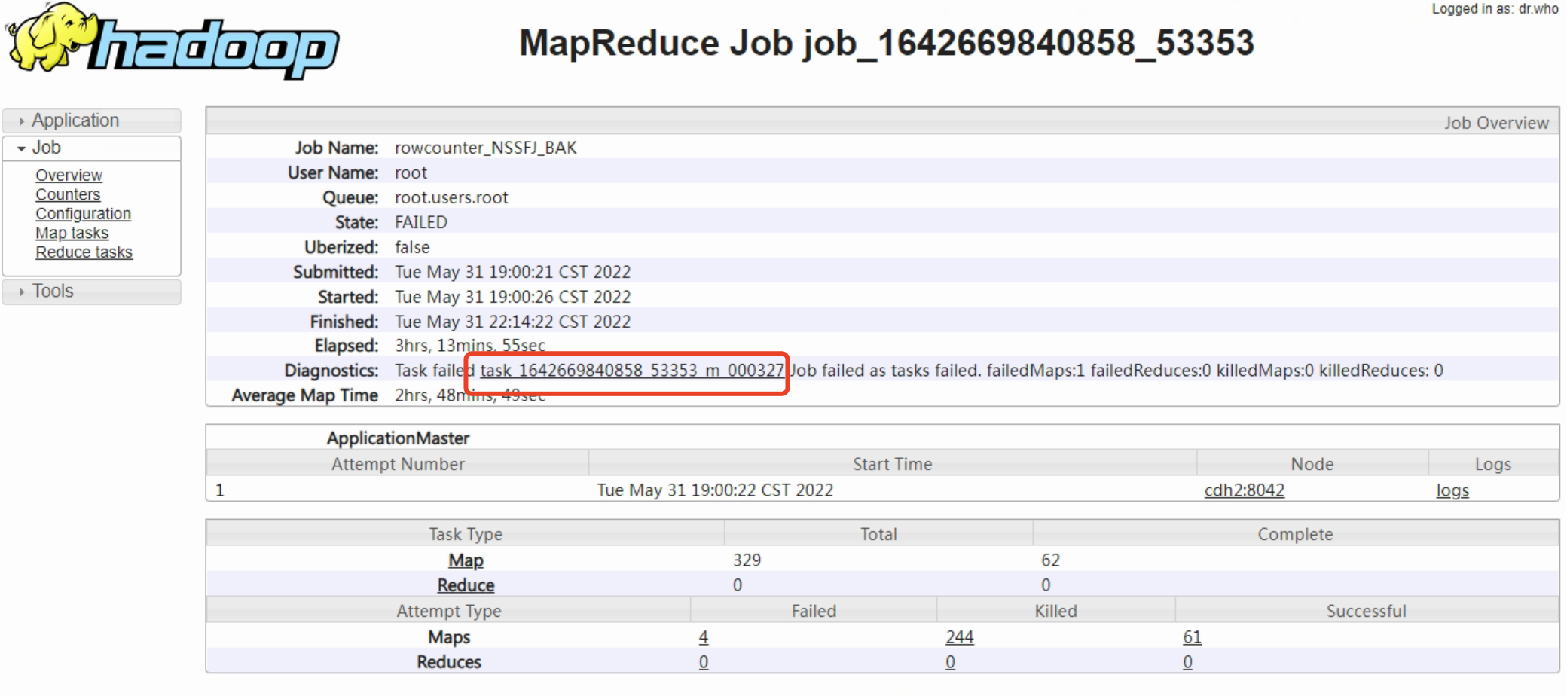This screenshot has width=1567, height=696.
Task: Open the 0 failed Reduces attempts link
Action: (x=703, y=662)
